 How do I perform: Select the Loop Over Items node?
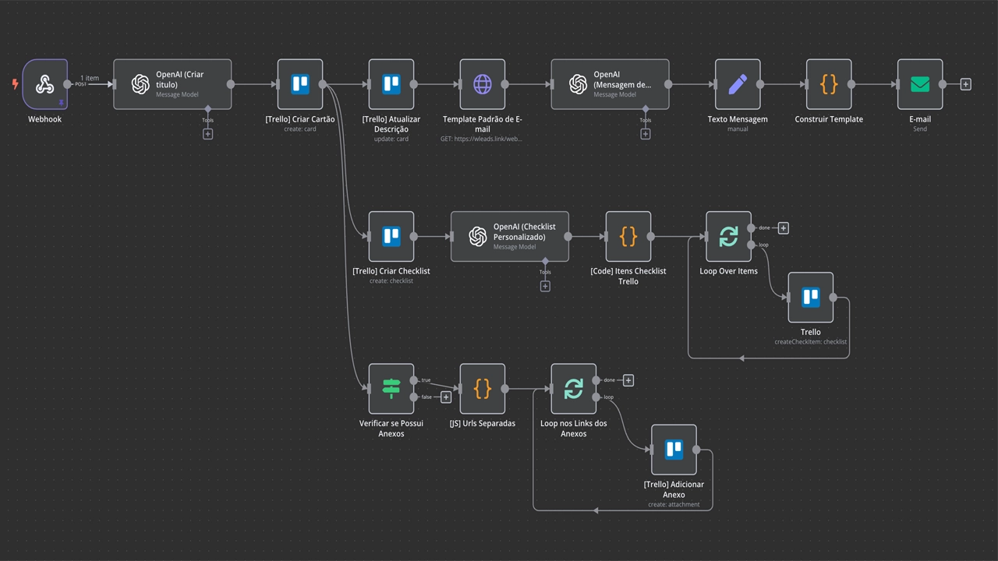[728, 236]
